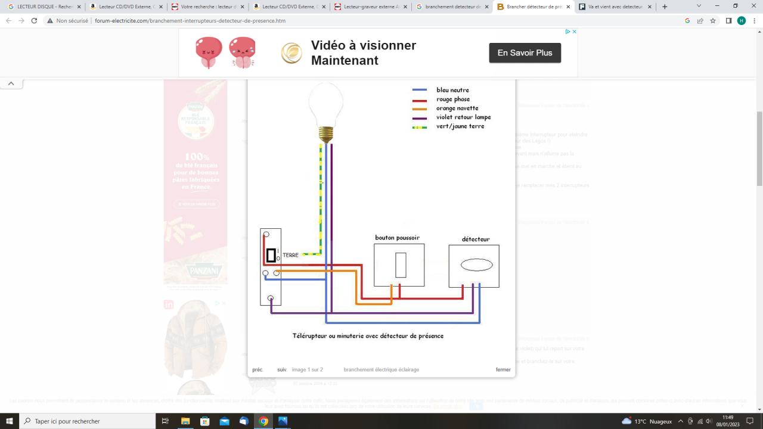763x429 pixels.
Task: Open the volume control tray icon
Action: pos(709,421)
